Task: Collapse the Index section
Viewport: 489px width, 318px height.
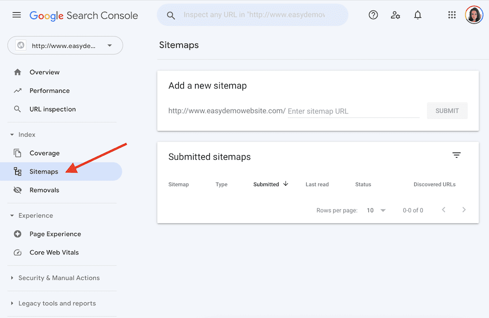Action: tap(12, 134)
